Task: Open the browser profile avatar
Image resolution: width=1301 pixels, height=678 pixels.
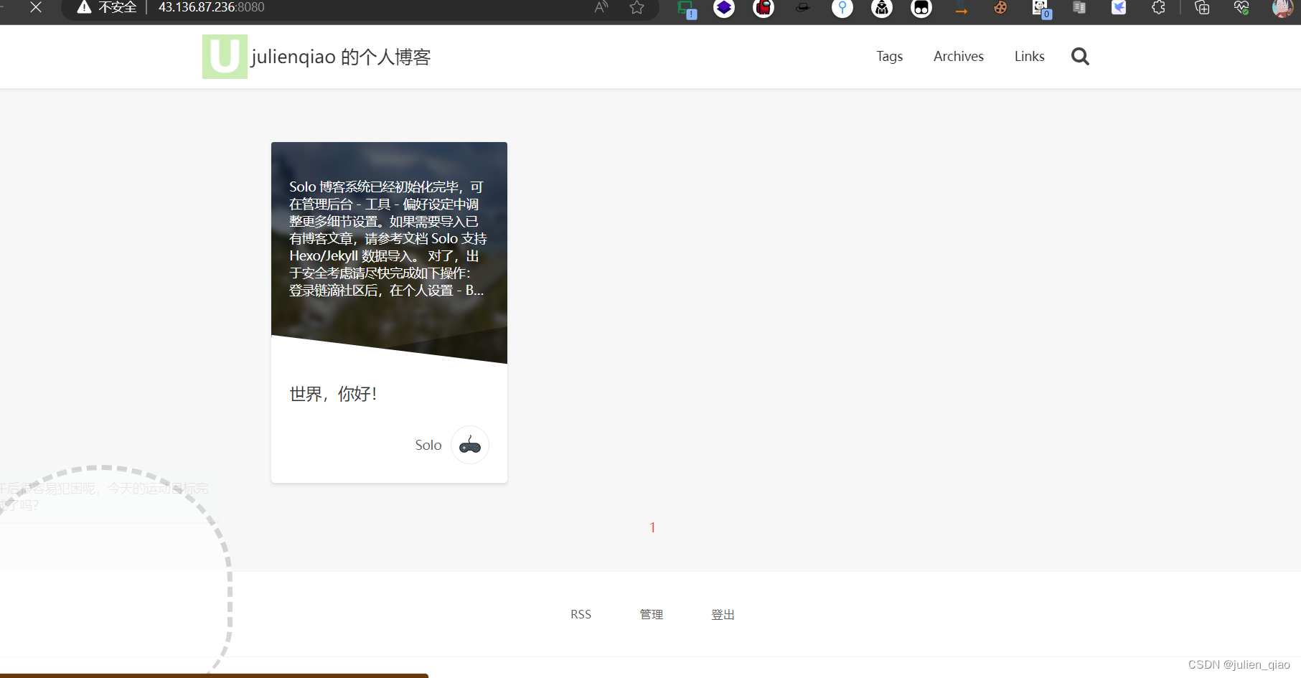Action: pos(1282,8)
